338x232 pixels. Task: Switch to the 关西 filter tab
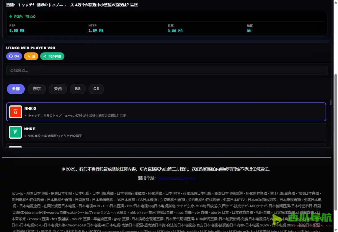click(x=58, y=89)
